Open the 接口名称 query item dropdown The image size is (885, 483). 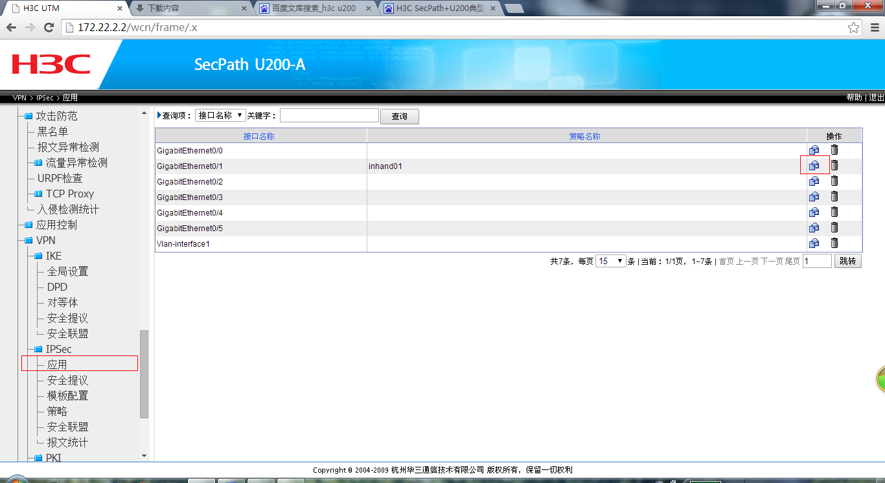[x=220, y=115]
